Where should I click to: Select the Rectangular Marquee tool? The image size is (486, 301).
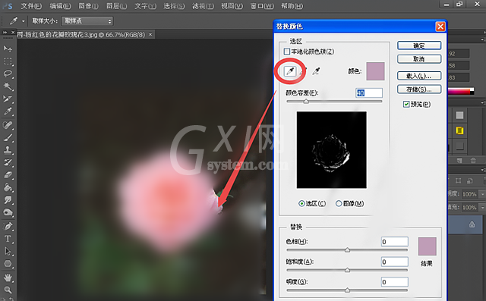tap(8, 61)
